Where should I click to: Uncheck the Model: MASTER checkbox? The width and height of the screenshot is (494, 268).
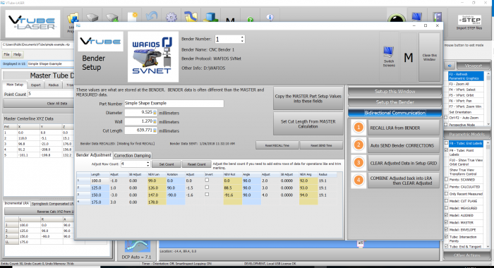[446, 222]
